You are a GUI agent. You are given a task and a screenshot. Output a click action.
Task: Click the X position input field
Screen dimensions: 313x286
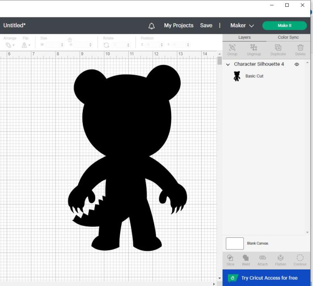[x=153, y=45]
